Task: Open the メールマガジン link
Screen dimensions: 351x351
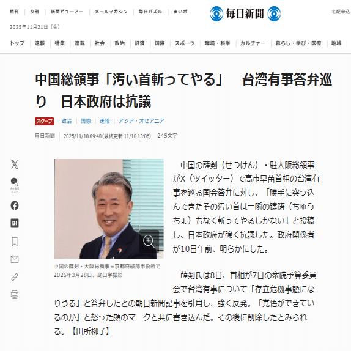Action: coord(111,12)
